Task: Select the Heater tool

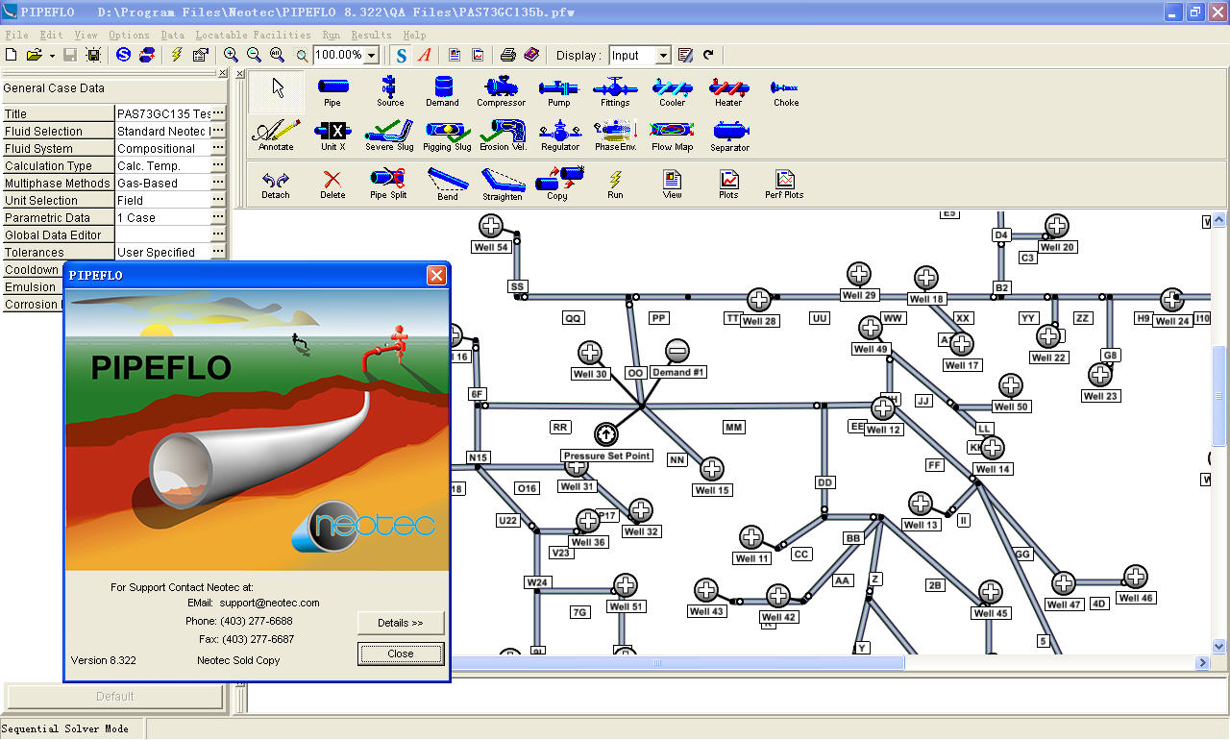Action: click(x=728, y=91)
